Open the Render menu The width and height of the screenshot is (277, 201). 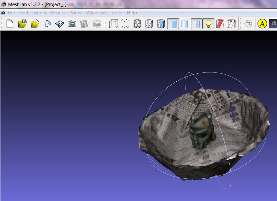pyautogui.click(x=58, y=13)
